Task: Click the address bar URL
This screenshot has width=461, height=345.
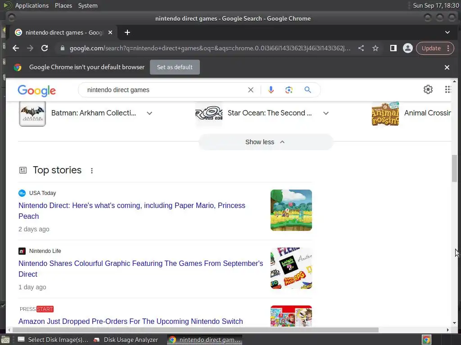Action: (x=210, y=48)
